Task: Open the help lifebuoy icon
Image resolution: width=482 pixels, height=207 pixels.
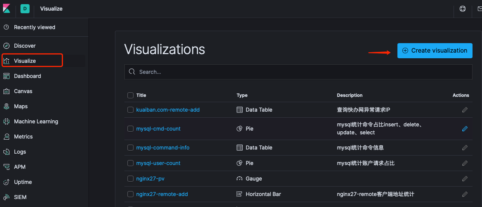Action: click(x=462, y=9)
